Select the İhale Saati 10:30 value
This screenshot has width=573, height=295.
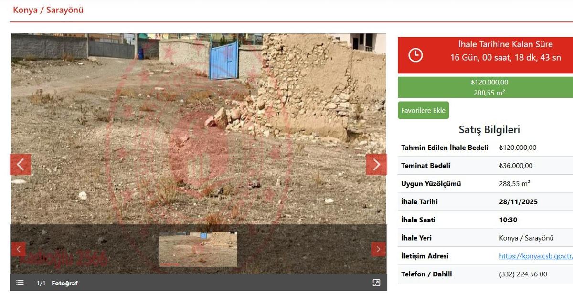(x=508, y=220)
